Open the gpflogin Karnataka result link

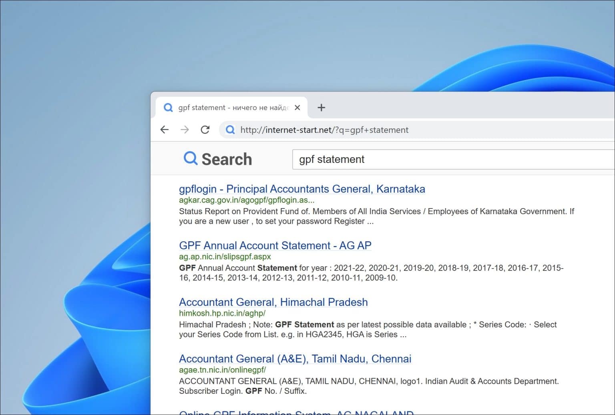(x=302, y=188)
